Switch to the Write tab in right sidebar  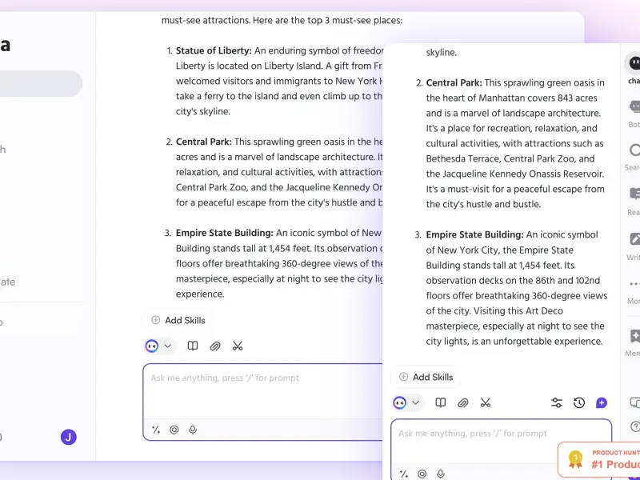coord(634,246)
